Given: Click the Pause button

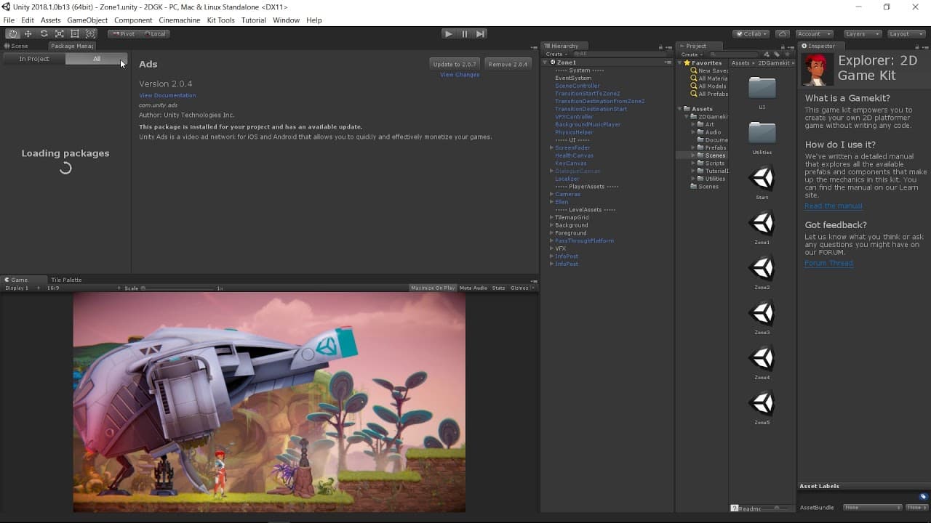Looking at the screenshot, I should pos(464,33).
